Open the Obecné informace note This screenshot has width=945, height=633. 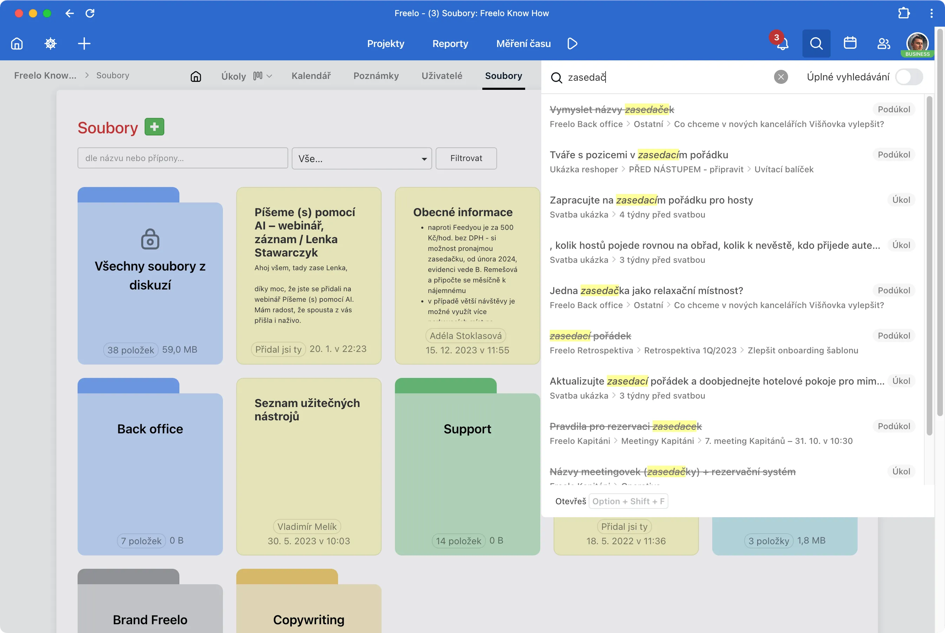pos(468,276)
